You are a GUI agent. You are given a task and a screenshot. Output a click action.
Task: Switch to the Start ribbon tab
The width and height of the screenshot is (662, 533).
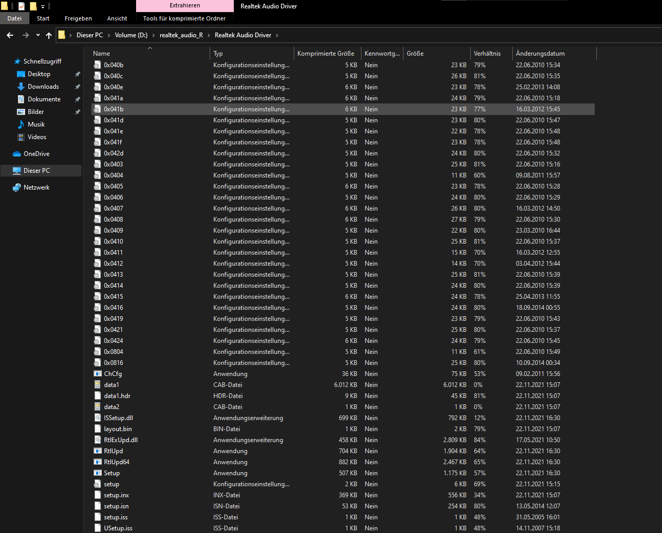coord(43,18)
